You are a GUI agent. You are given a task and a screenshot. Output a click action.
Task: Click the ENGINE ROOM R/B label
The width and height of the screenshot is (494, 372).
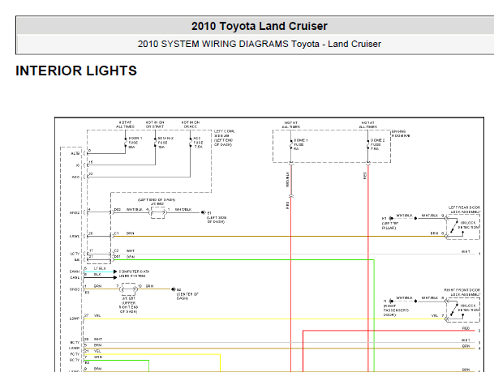click(401, 134)
